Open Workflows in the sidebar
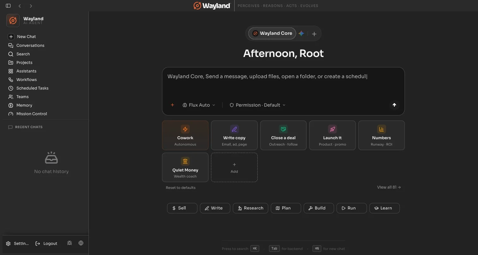478x255 pixels. click(45, 79)
